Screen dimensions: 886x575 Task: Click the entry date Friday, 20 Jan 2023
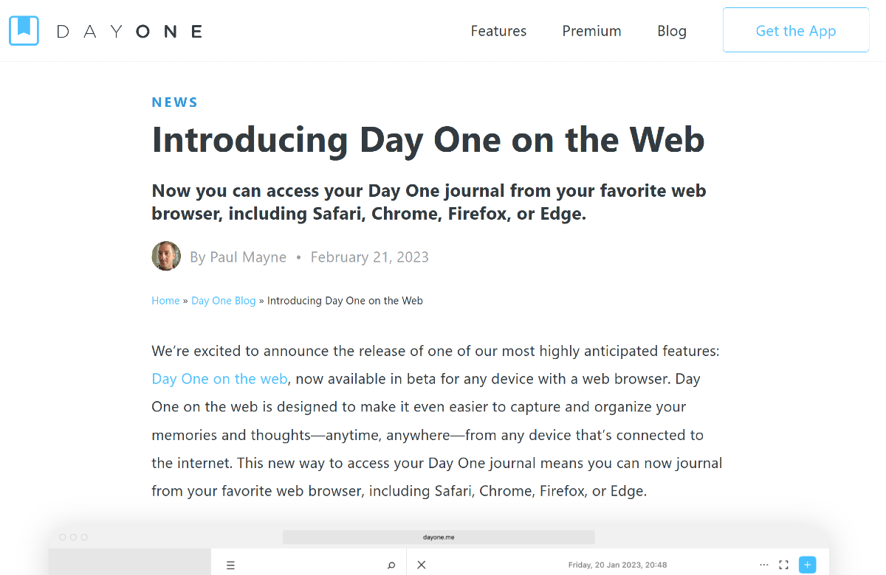pyautogui.click(x=618, y=565)
